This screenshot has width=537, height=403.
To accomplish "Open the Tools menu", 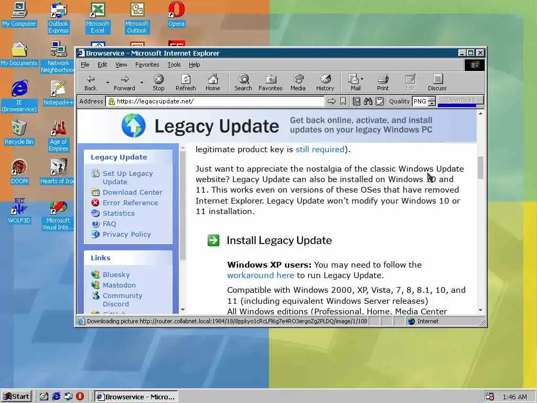I will 174,65.
